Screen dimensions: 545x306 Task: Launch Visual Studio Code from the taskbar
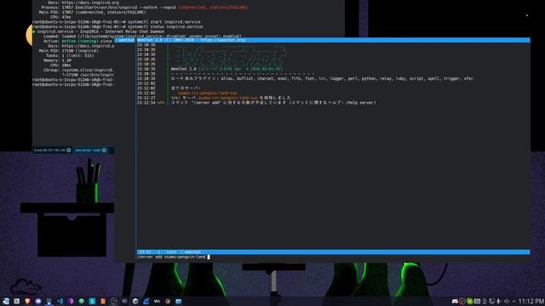[60, 301]
